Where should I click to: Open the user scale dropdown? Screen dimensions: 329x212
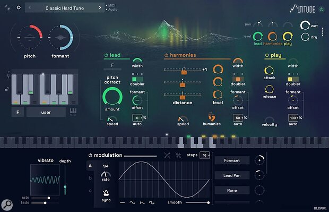46,112
